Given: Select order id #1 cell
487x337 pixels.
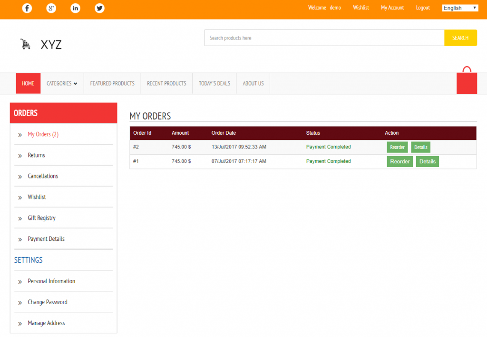Looking at the screenshot, I should [136, 161].
